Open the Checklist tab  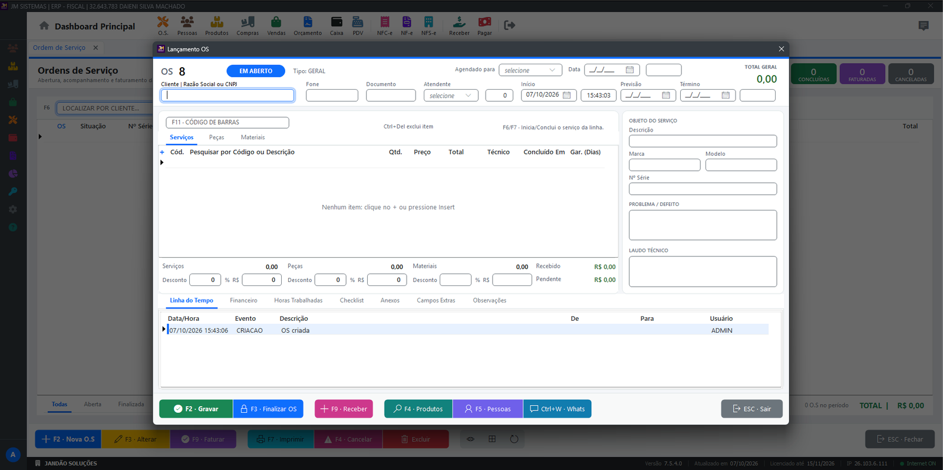[x=352, y=301]
